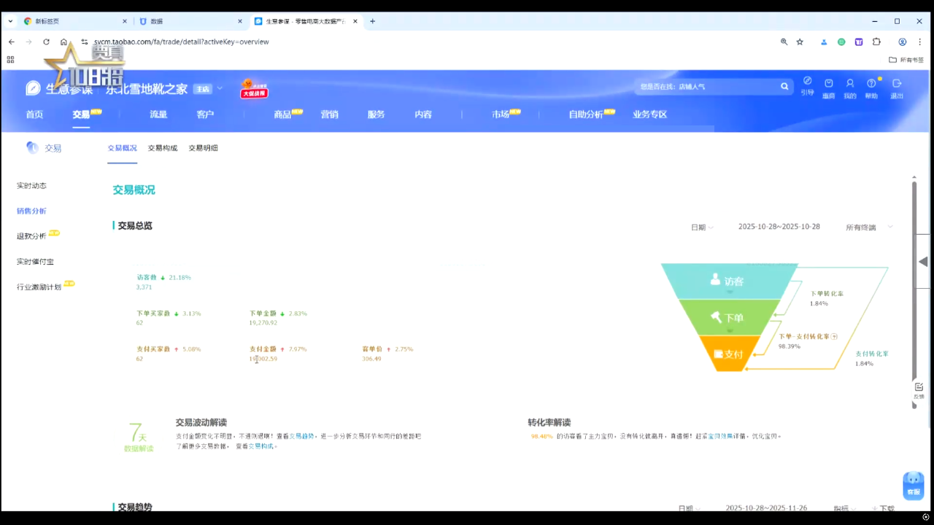Open the 我的 profile icon
Image resolution: width=934 pixels, height=525 pixels.
click(849, 84)
